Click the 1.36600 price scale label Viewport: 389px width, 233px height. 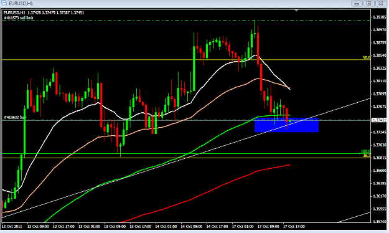point(380,171)
